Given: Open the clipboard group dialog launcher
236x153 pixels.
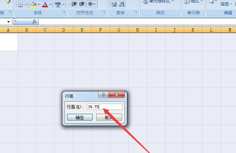Looking at the screenshot, I should [10, 12].
